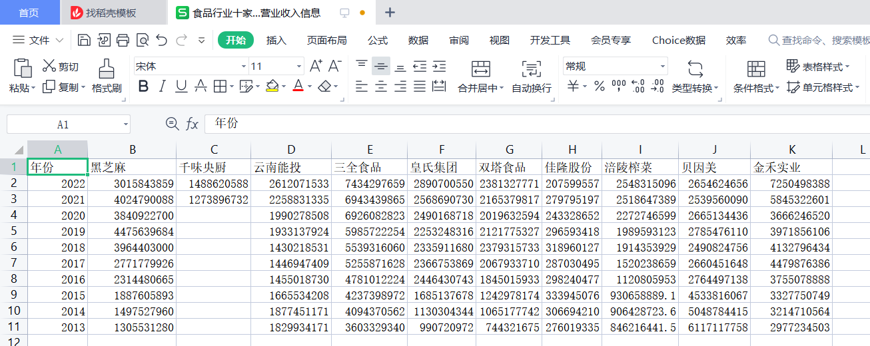Open the Choice数据 tab
The width and height of the screenshot is (870, 346).
(679, 40)
